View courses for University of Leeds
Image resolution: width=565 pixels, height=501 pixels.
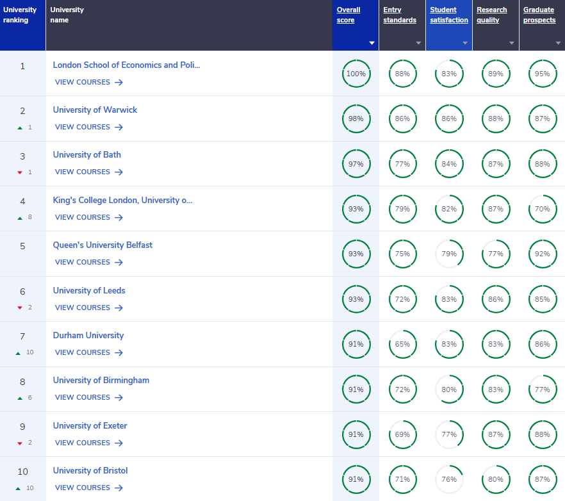tap(89, 308)
